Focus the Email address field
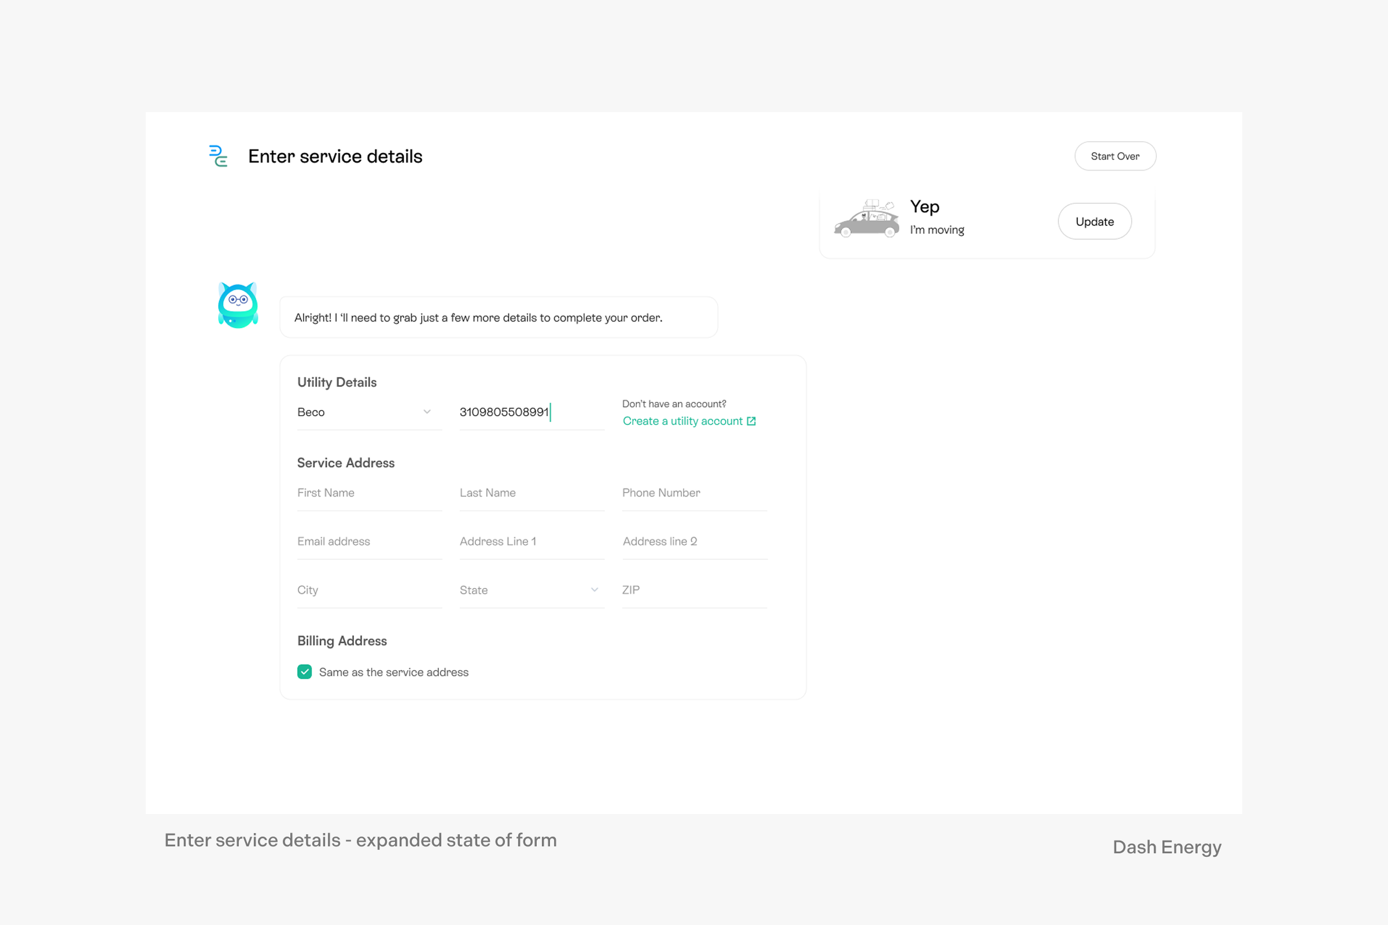The width and height of the screenshot is (1388, 925). [x=369, y=542]
